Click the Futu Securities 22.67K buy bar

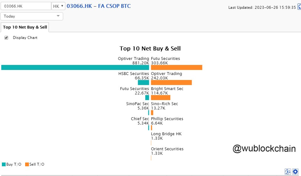click(x=147, y=98)
